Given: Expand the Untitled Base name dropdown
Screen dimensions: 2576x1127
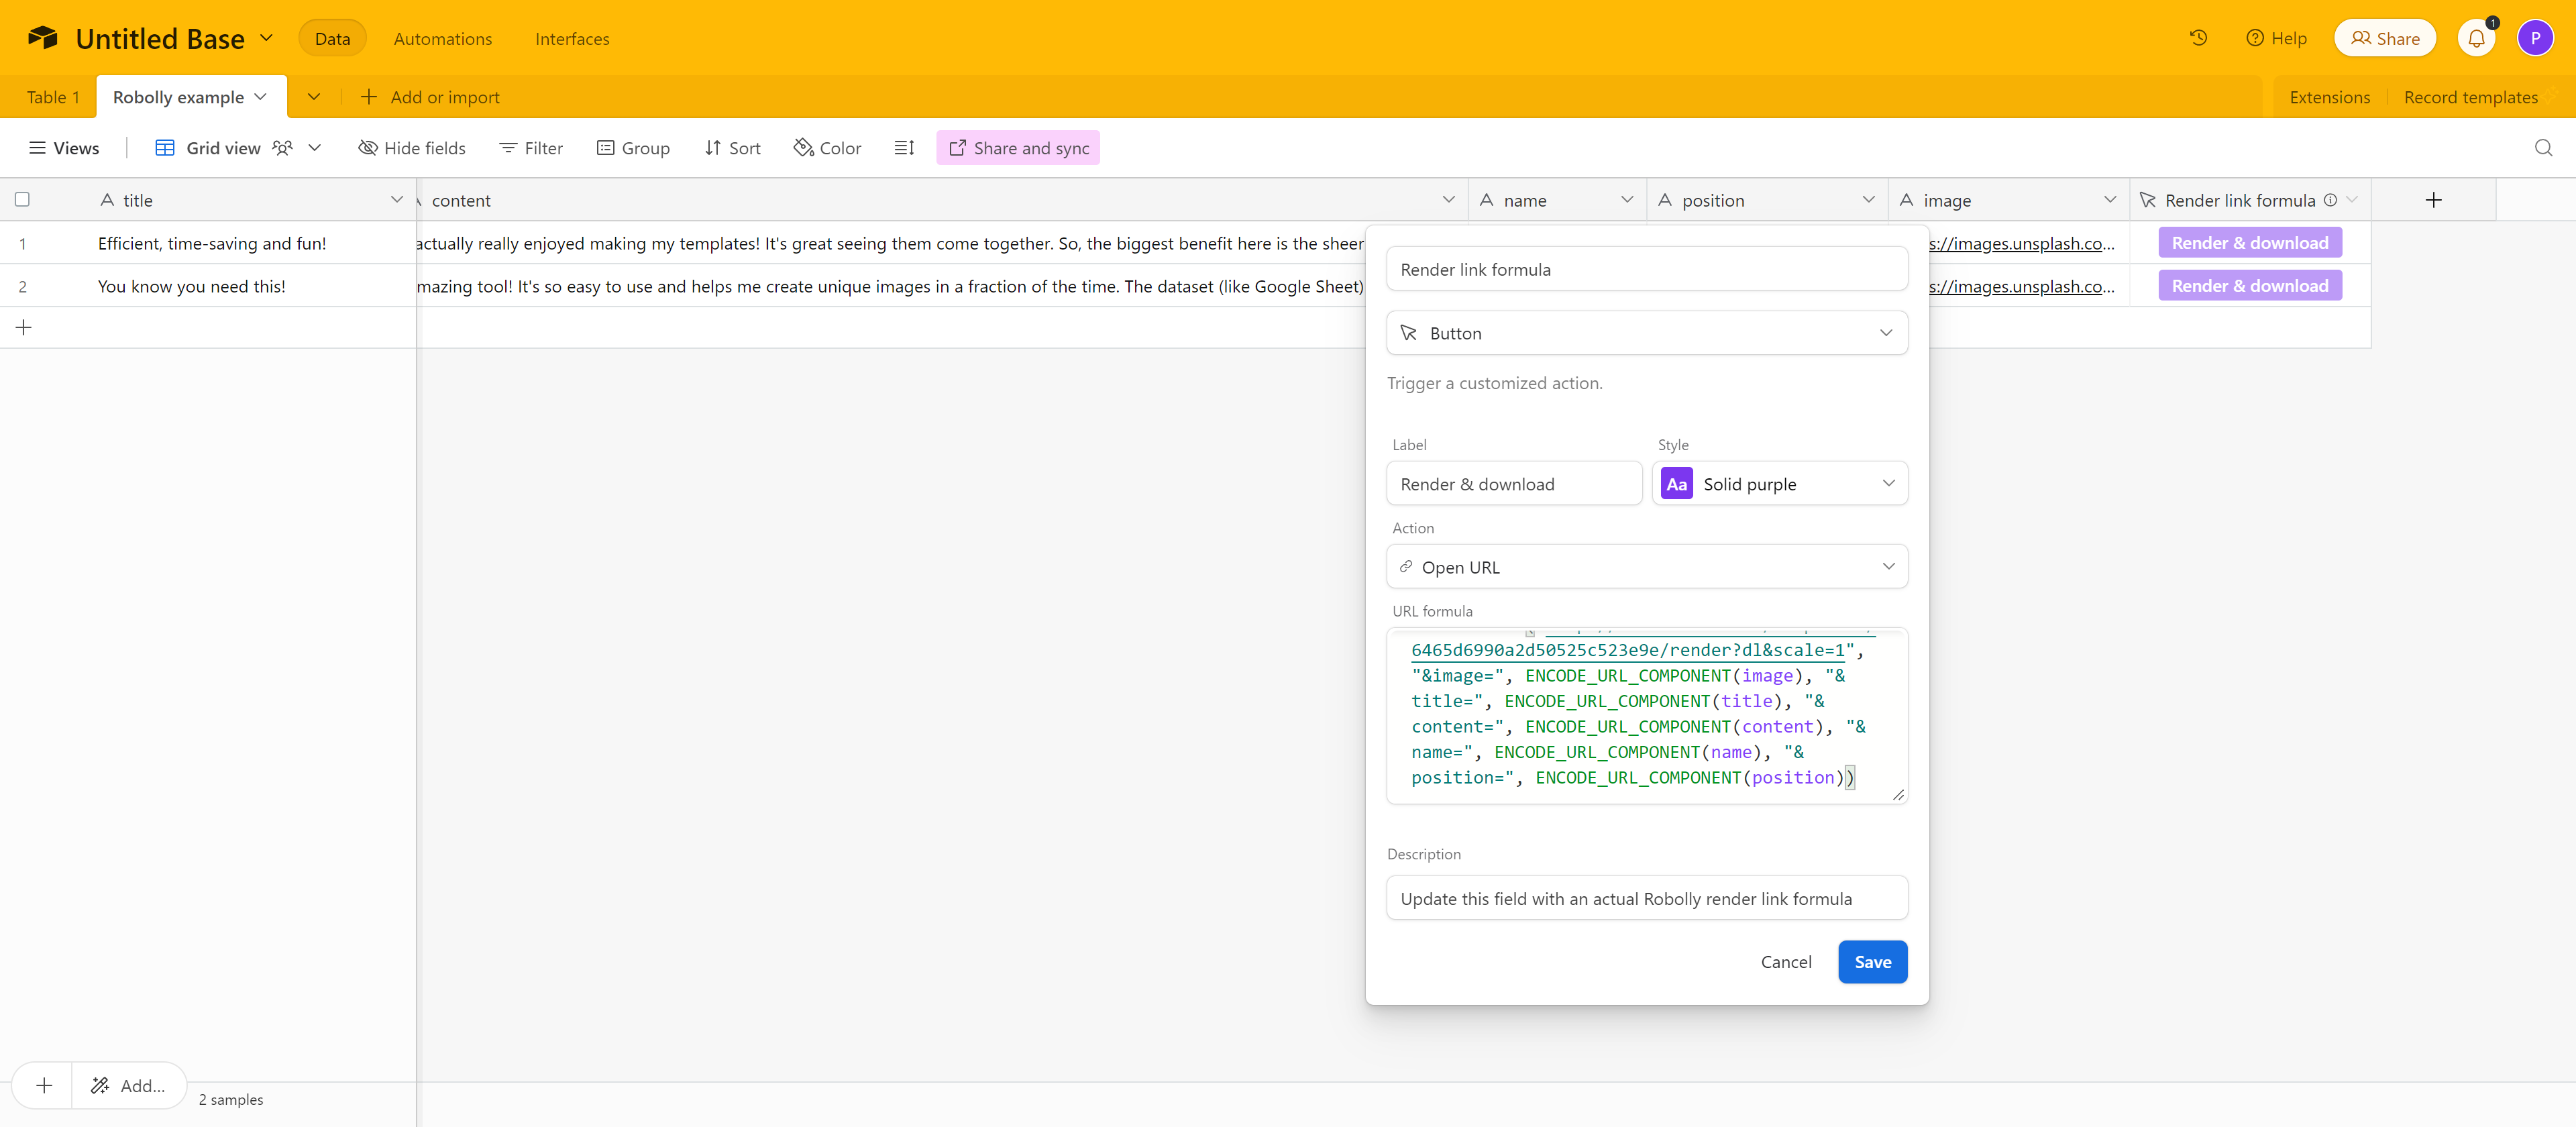Looking at the screenshot, I should pyautogui.click(x=267, y=38).
